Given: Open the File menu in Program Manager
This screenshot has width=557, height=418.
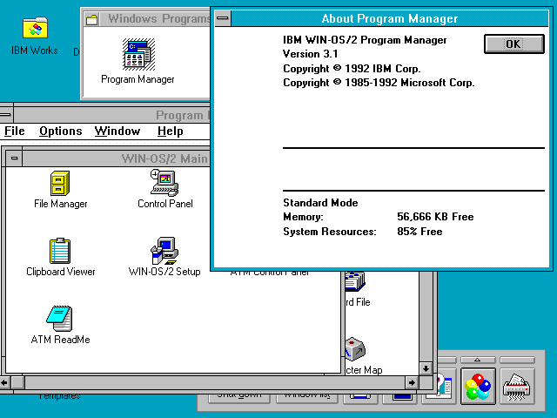Looking at the screenshot, I should 15,131.
